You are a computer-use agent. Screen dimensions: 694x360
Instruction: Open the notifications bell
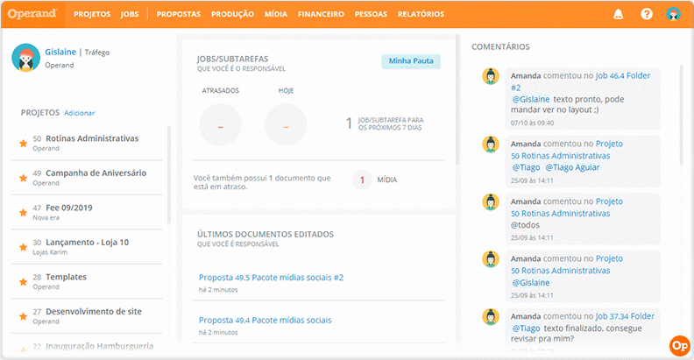coord(618,14)
